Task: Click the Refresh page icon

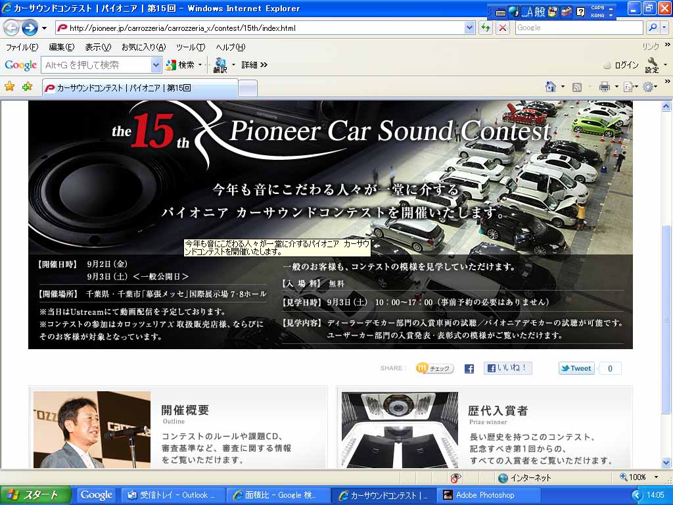Action: (x=486, y=28)
